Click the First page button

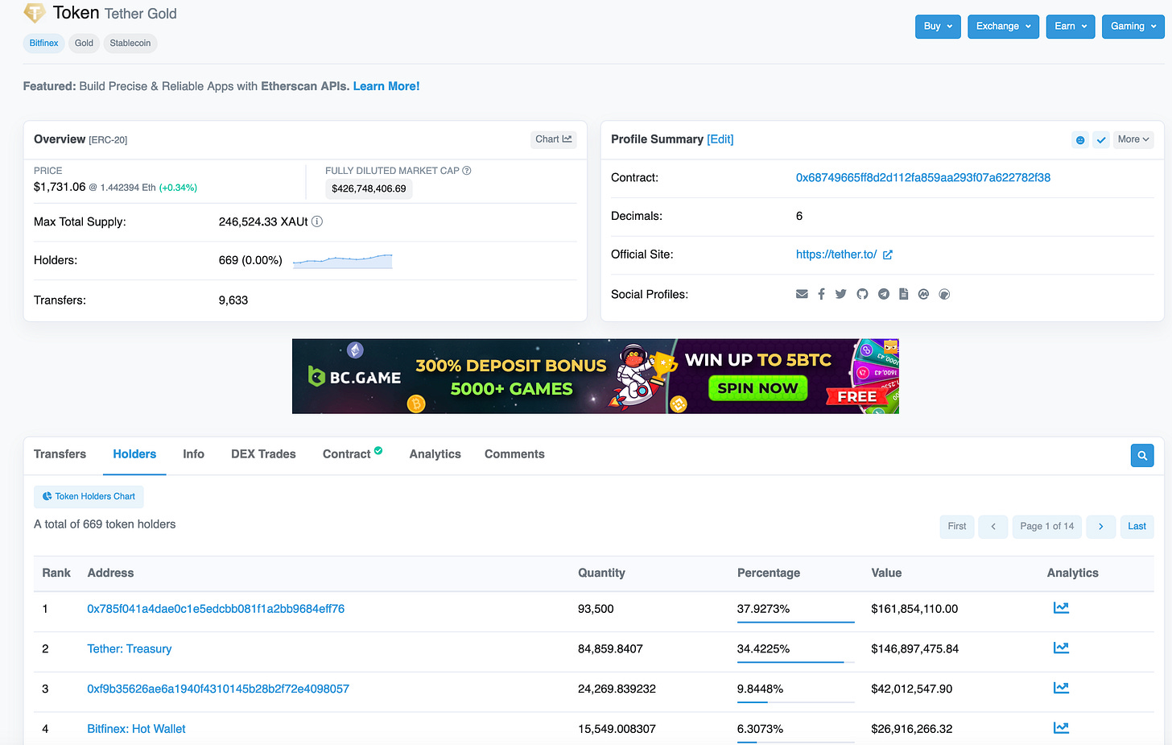tap(957, 527)
